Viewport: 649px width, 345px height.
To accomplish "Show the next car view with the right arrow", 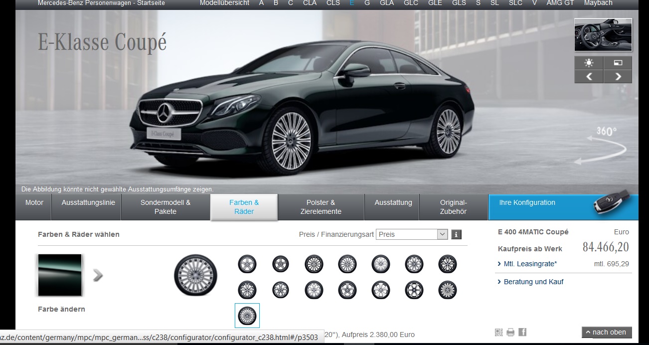I will click(618, 76).
